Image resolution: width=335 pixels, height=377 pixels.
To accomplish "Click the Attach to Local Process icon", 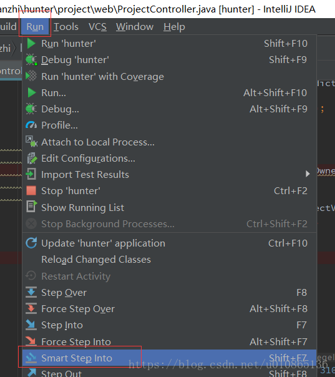I will [31, 142].
